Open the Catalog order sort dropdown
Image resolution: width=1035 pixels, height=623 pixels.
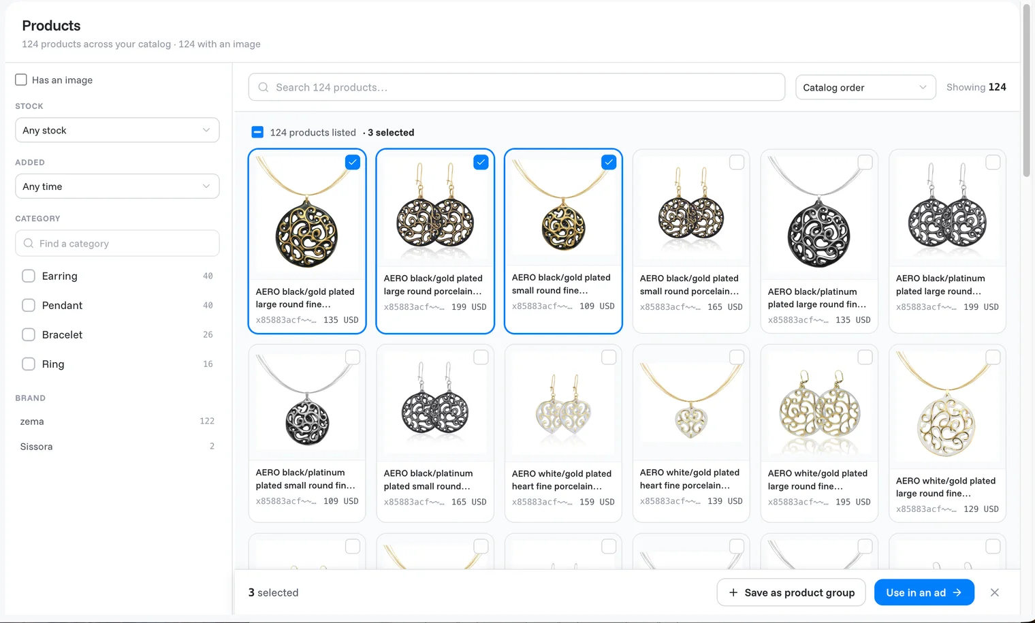coord(865,87)
